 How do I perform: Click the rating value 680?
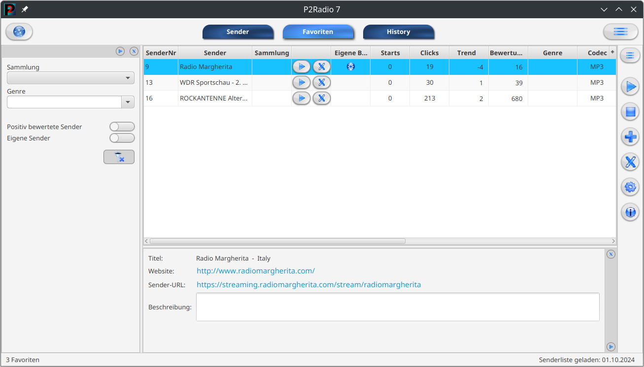517,99
